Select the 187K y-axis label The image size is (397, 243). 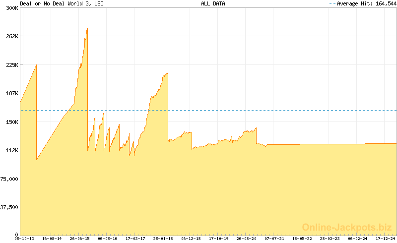[11, 93]
